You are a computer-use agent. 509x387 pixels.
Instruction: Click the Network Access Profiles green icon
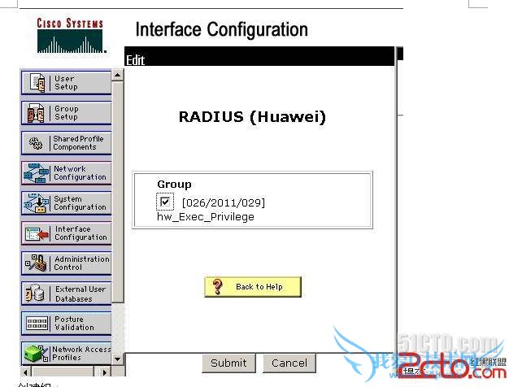(x=36, y=353)
